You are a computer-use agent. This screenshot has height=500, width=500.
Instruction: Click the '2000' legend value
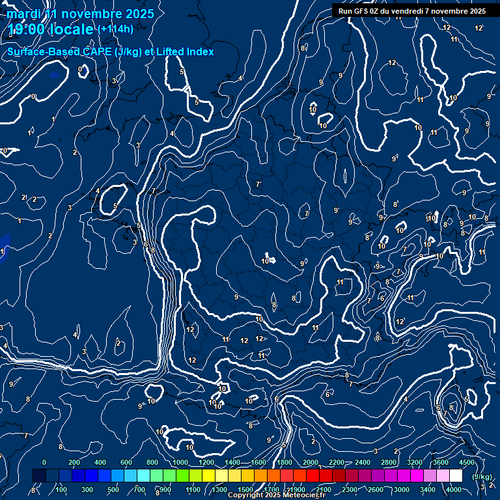click(311, 462)
